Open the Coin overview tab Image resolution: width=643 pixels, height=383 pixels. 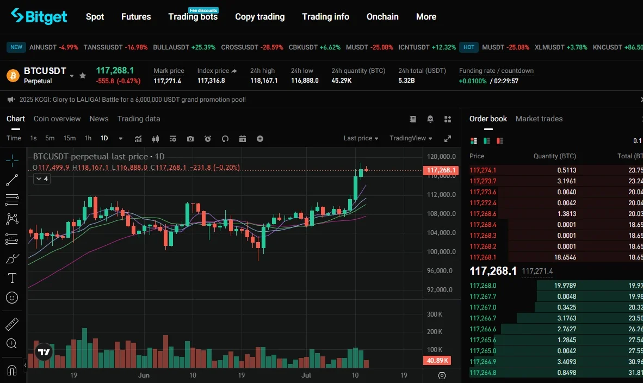(57, 119)
